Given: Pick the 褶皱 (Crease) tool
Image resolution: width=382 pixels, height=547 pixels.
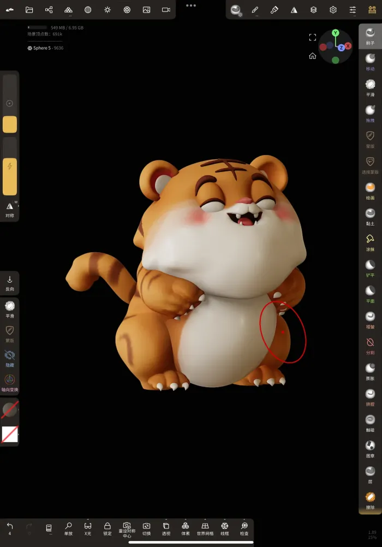Looking at the screenshot, I should [x=370, y=318].
